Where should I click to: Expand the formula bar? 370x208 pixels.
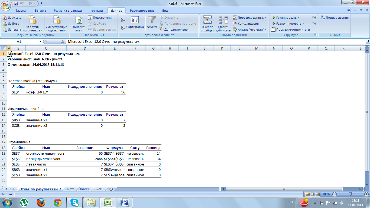coord(368,42)
